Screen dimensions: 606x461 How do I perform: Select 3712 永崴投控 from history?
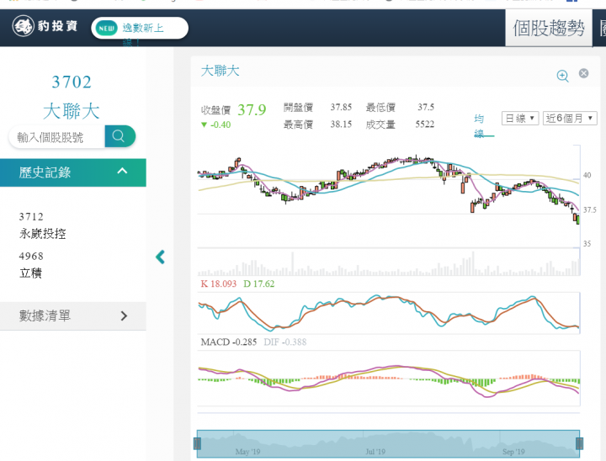point(43,225)
